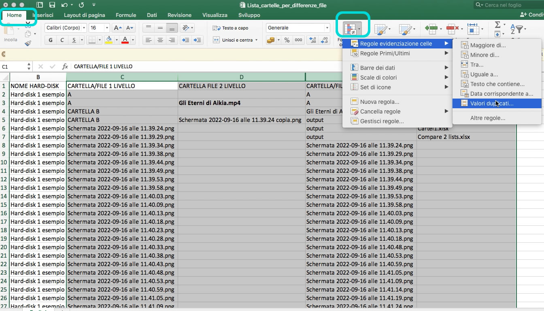Click the Save icon in title bar
This screenshot has height=311, width=544.
coord(52,5)
